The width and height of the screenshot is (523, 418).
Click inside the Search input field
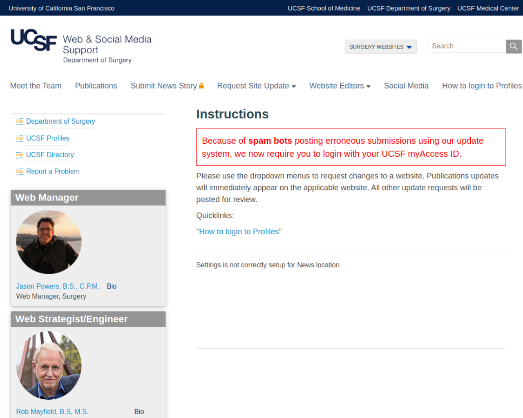pyautogui.click(x=467, y=46)
